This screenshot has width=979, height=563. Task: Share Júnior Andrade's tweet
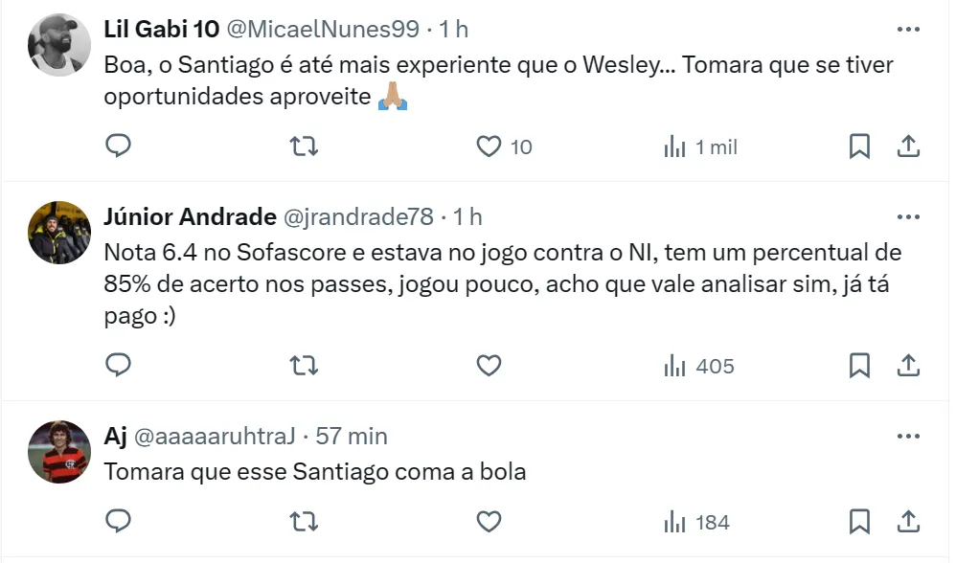click(908, 365)
